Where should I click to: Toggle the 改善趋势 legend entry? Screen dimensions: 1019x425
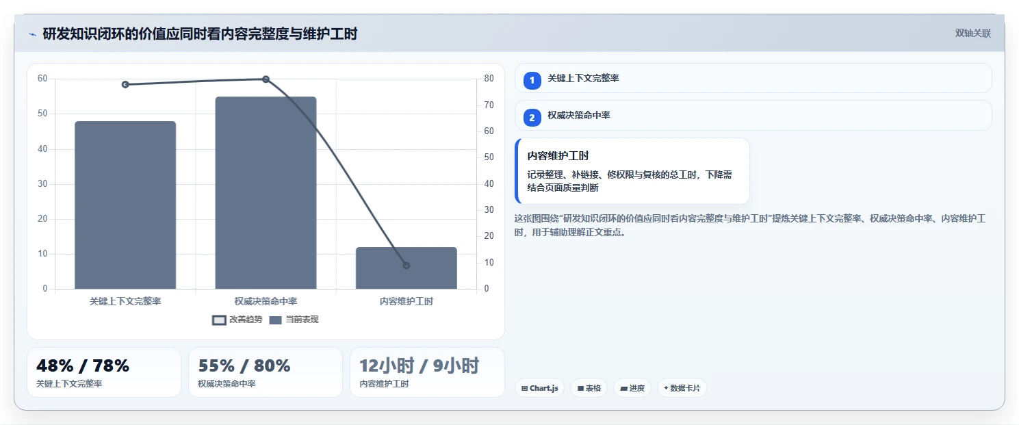(237, 320)
